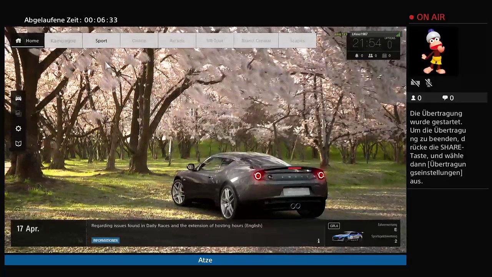492x277 pixels.
Task: Open the manual book icon in sidebar
Action: click(18, 144)
